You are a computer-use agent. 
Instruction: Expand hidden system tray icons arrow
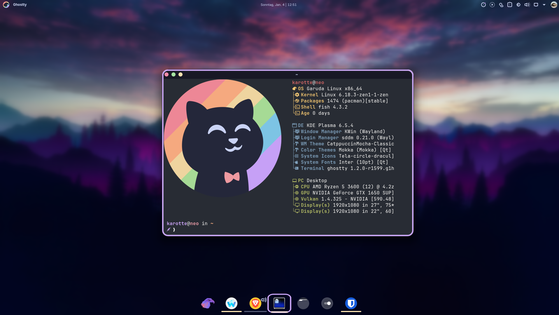[544, 5]
